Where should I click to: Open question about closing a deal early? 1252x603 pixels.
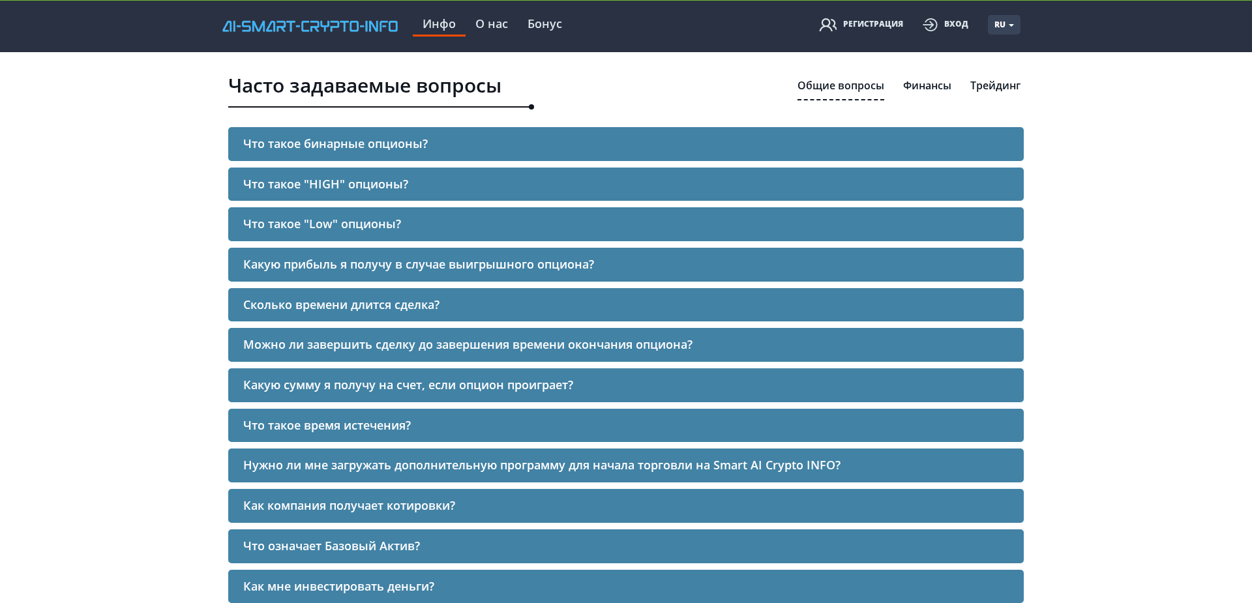[625, 345]
